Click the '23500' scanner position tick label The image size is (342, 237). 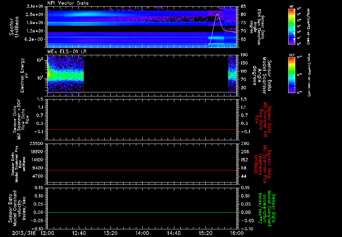pos(37,143)
